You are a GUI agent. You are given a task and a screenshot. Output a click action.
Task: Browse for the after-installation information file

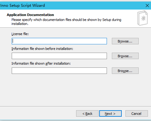(125, 71)
